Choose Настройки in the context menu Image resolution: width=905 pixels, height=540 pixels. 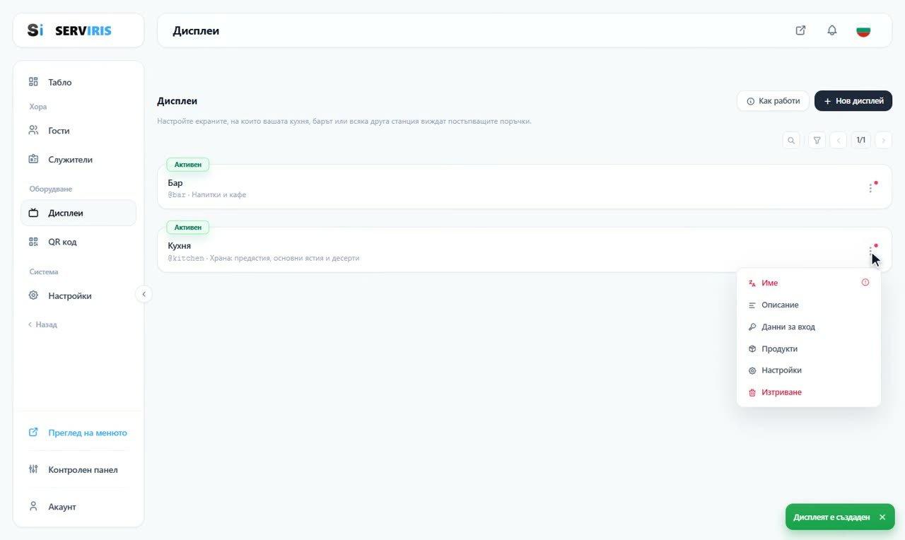click(x=809, y=370)
